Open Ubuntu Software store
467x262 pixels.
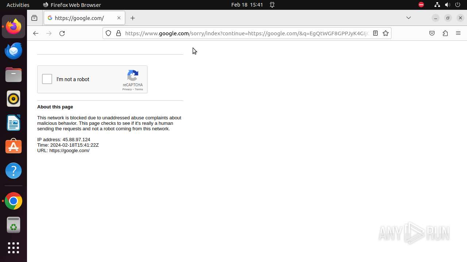click(13, 147)
